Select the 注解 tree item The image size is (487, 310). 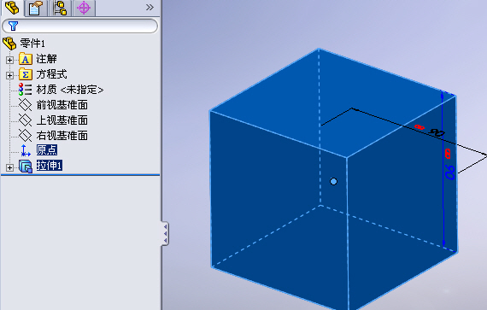tap(47, 59)
